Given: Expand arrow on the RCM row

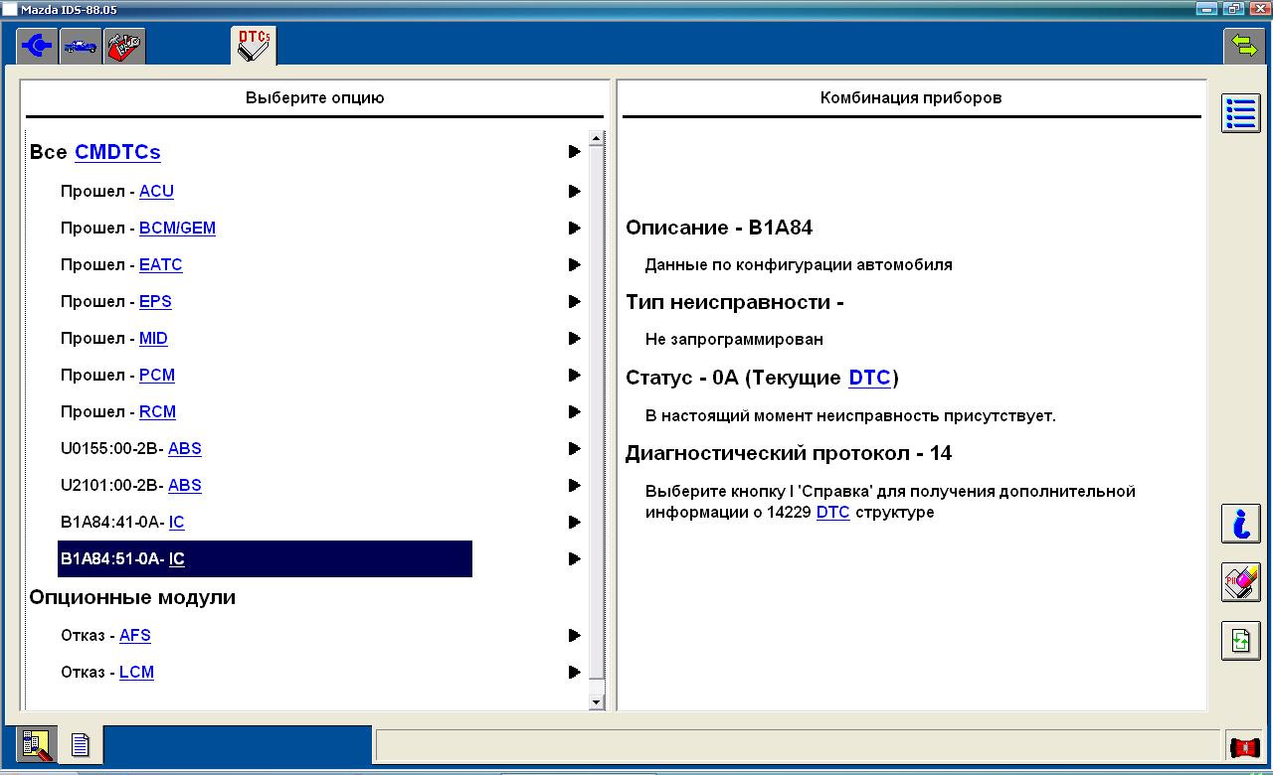Looking at the screenshot, I should (x=574, y=411).
